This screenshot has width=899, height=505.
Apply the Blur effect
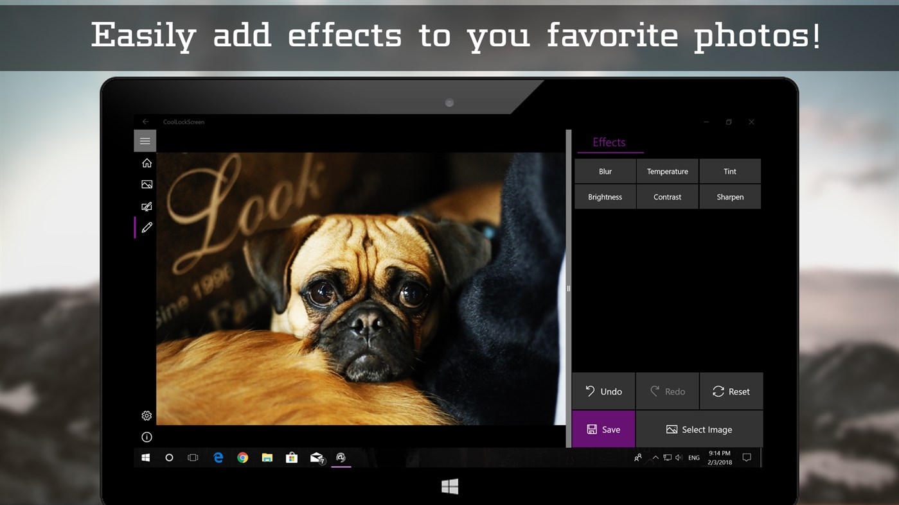(x=604, y=171)
